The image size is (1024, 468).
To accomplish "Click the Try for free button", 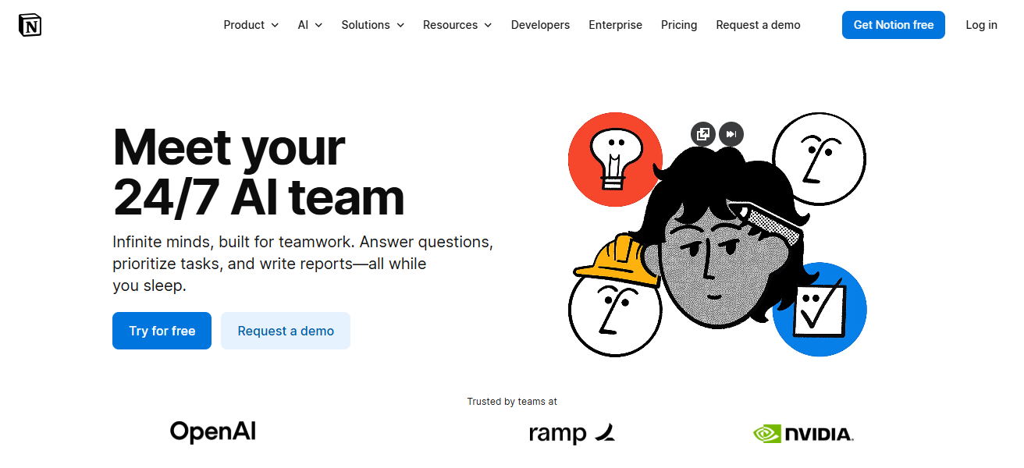I will pos(162,331).
